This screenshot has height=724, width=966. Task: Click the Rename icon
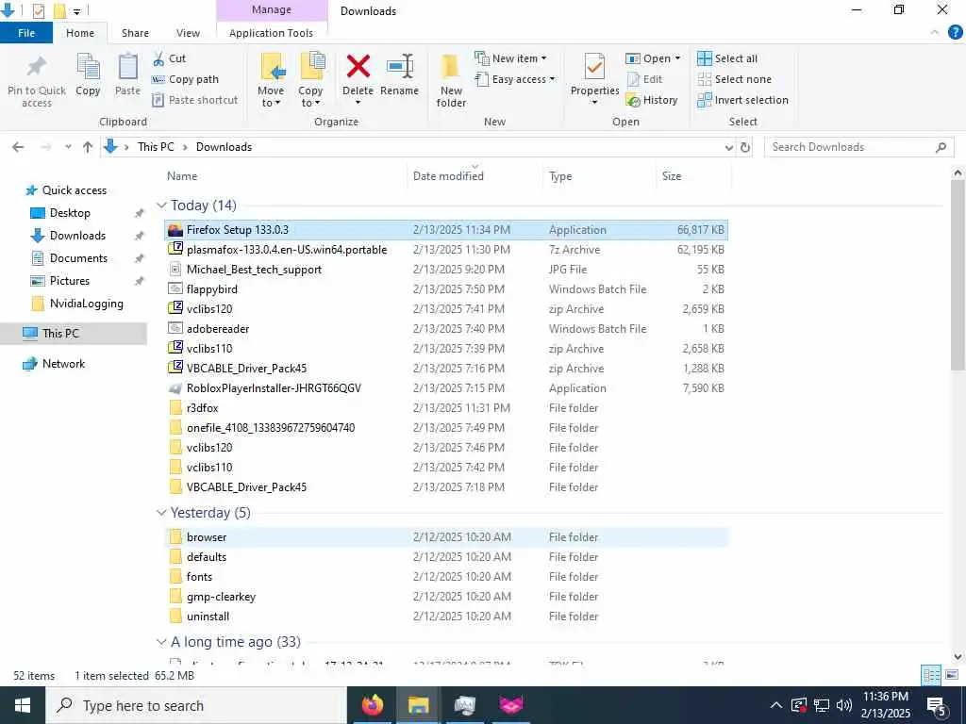coord(399,67)
